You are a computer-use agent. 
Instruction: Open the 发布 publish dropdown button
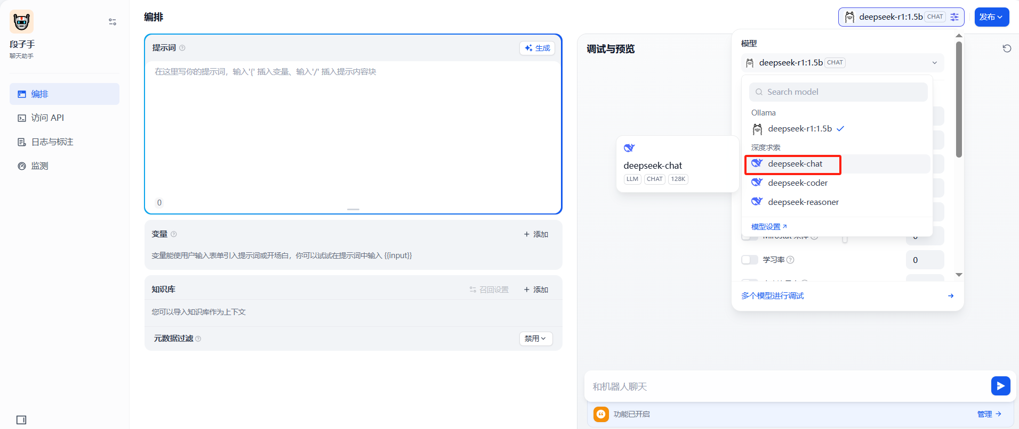pyautogui.click(x=992, y=17)
